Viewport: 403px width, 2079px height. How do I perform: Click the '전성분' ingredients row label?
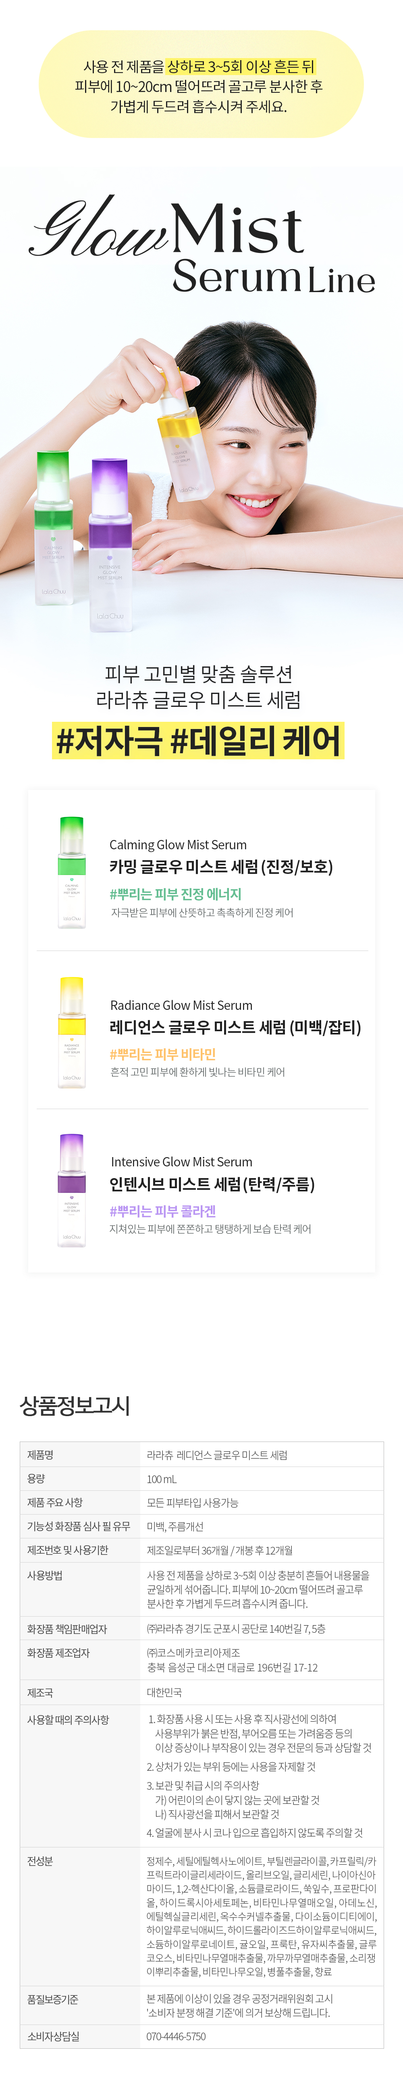tap(40, 1883)
